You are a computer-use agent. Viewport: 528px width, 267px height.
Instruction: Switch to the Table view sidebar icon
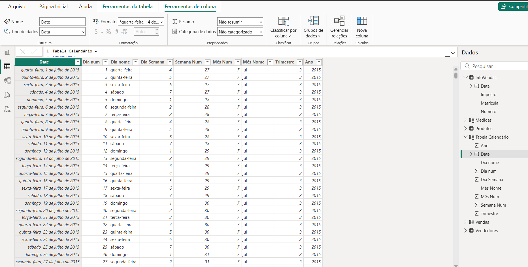[7, 66]
